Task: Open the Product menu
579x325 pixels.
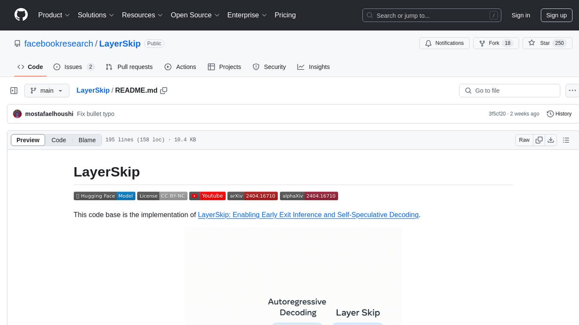Action: pyautogui.click(x=54, y=15)
